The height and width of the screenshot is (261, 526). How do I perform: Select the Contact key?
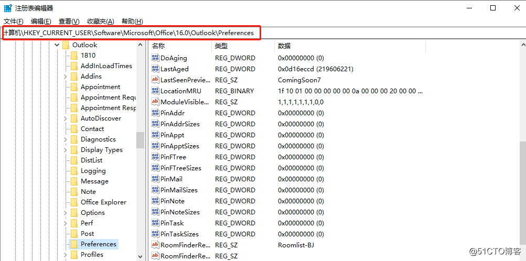(x=92, y=128)
